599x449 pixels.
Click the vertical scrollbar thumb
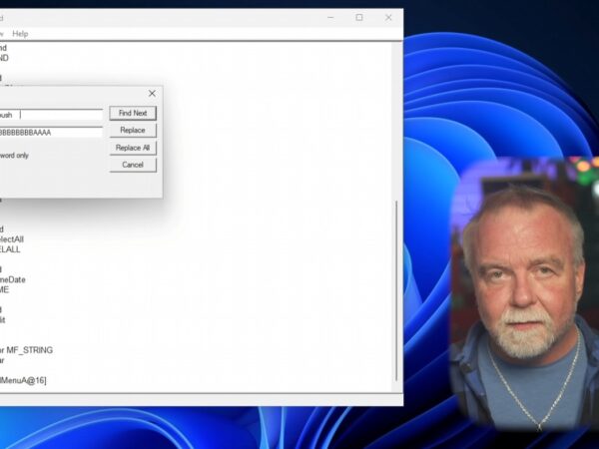[x=396, y=291]
